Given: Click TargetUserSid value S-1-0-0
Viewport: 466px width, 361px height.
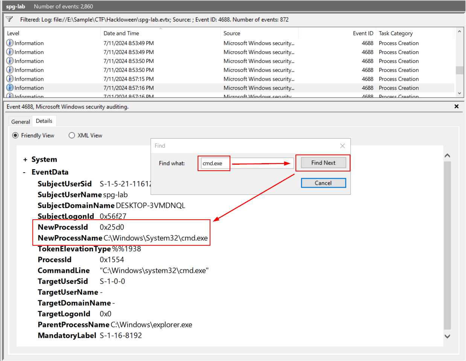Looking at the screenshot, I should [112, 281].
